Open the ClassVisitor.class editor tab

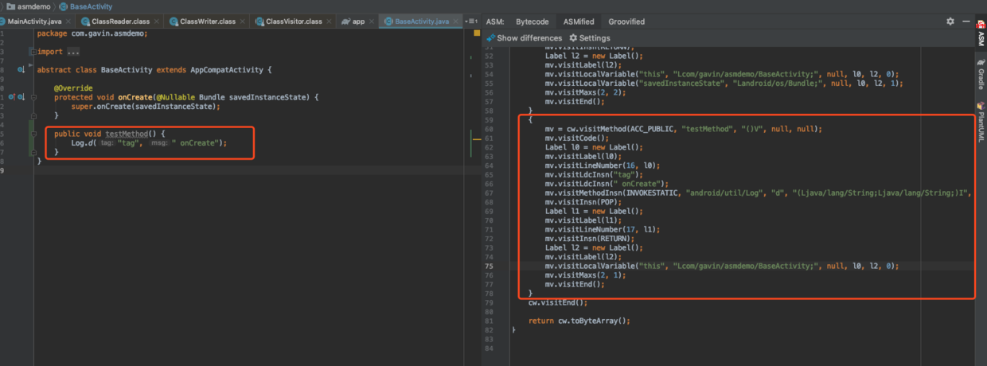[x=295, y=21]
